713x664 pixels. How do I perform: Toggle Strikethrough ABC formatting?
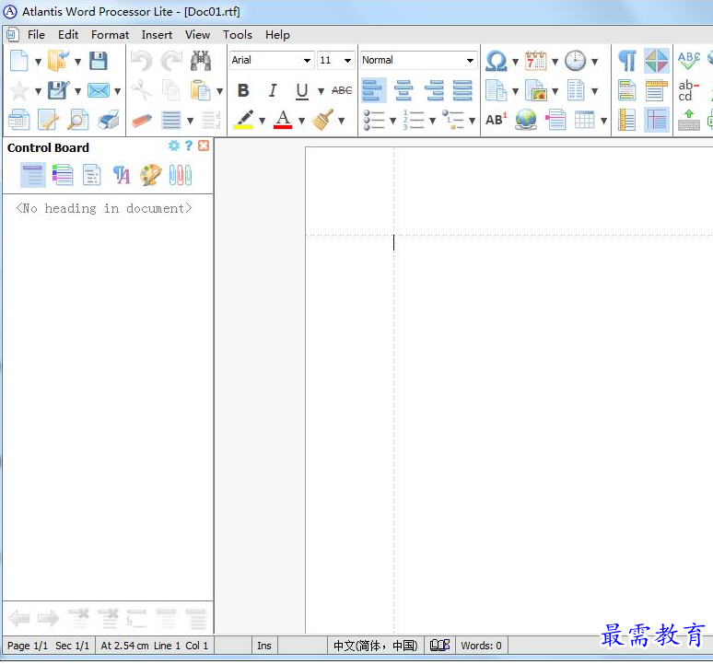[342, 90]
